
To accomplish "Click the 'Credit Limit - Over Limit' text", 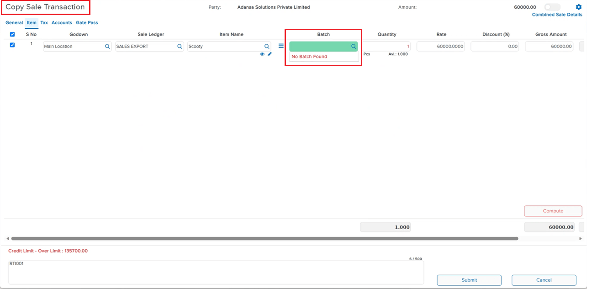I will click(x=48, y=251).
